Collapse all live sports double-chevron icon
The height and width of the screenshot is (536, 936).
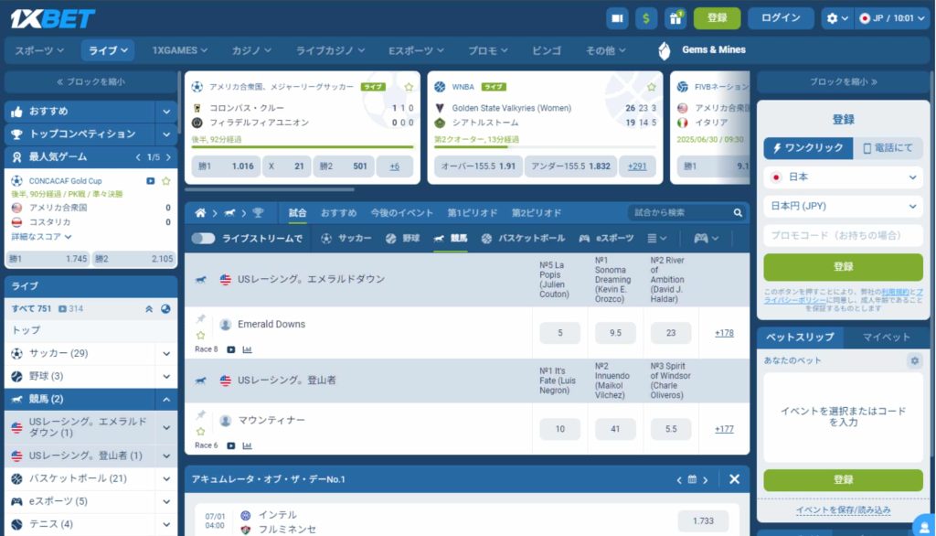click(149, 309)
